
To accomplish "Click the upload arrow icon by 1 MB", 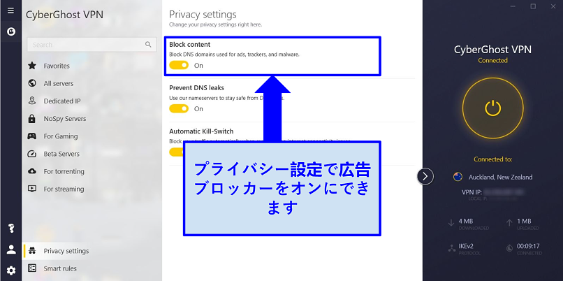I will (509, 223).
